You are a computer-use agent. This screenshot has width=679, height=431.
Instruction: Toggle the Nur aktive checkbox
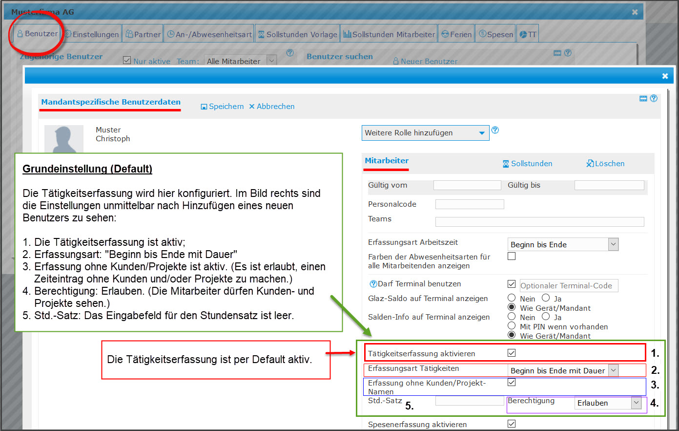(127, 60)
